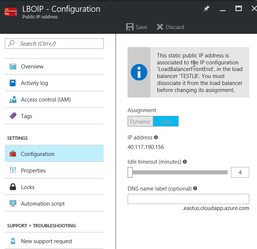Open the Automation script page
The image size is (257, 249).
tap(43, 204)
